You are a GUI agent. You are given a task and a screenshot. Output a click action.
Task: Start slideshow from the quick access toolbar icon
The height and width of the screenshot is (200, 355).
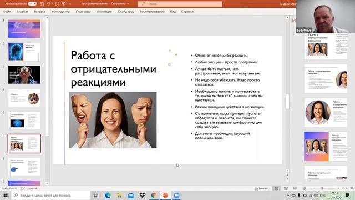(x=64, y=4)
